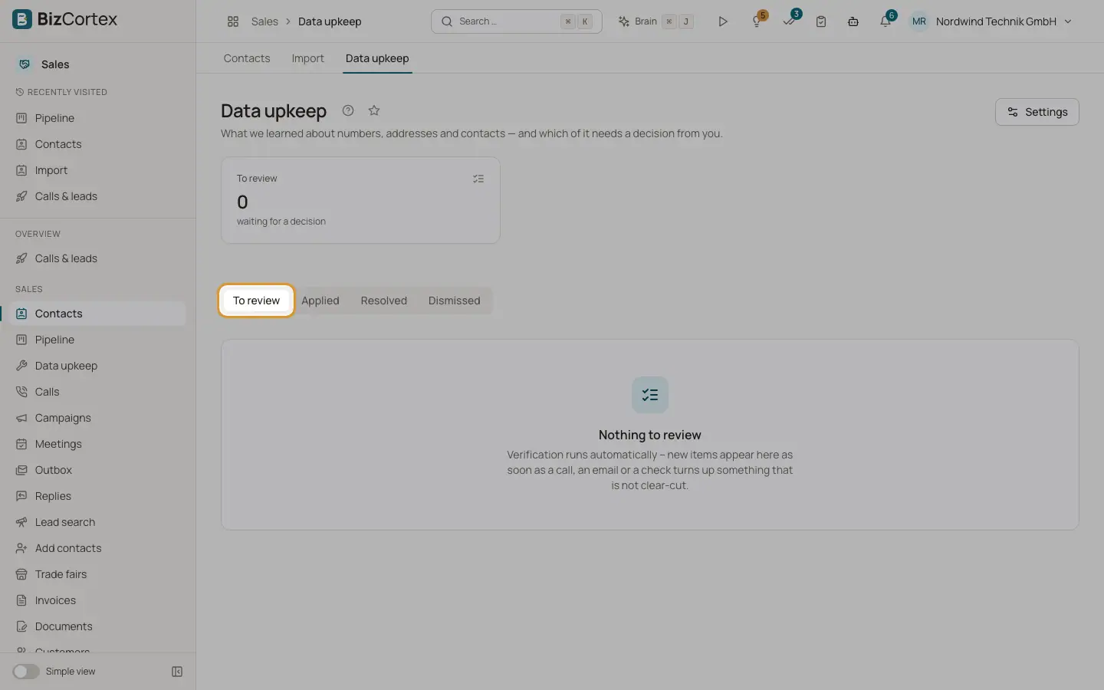Select the To review filter tab
The image size is (1104, 690).
pyautogui.click(x=256, y=301)
